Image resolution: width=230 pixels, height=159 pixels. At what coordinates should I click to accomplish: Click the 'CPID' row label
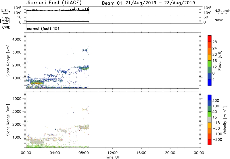click(6, 27)
